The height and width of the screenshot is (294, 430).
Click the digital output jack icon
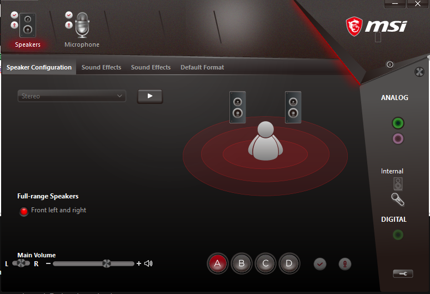398,235
